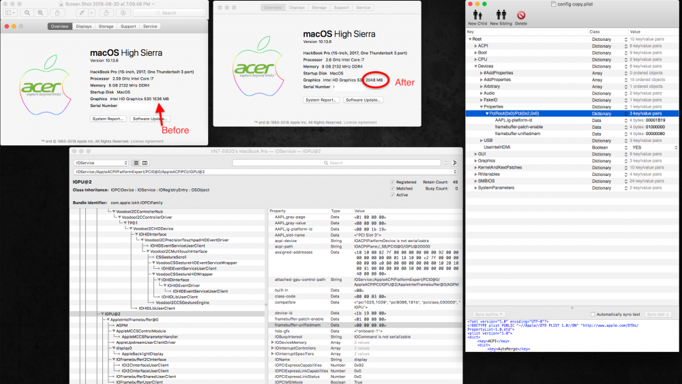Image resolution: width=682 pixels, height=384 pixels.
Task: Select VoodooI2CHIDDevice tree node
Action: (153, 228)
